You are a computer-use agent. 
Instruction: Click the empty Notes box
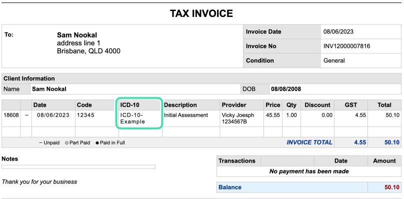coord(78,167)
